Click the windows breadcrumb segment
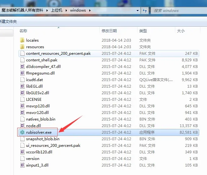This screenshot has height=175, width=207. click(78, 10)
